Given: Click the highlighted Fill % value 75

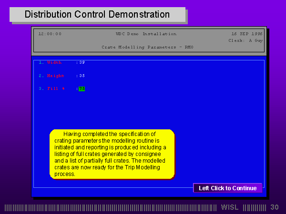Looking at the screenshot, I should coord(82,89).
